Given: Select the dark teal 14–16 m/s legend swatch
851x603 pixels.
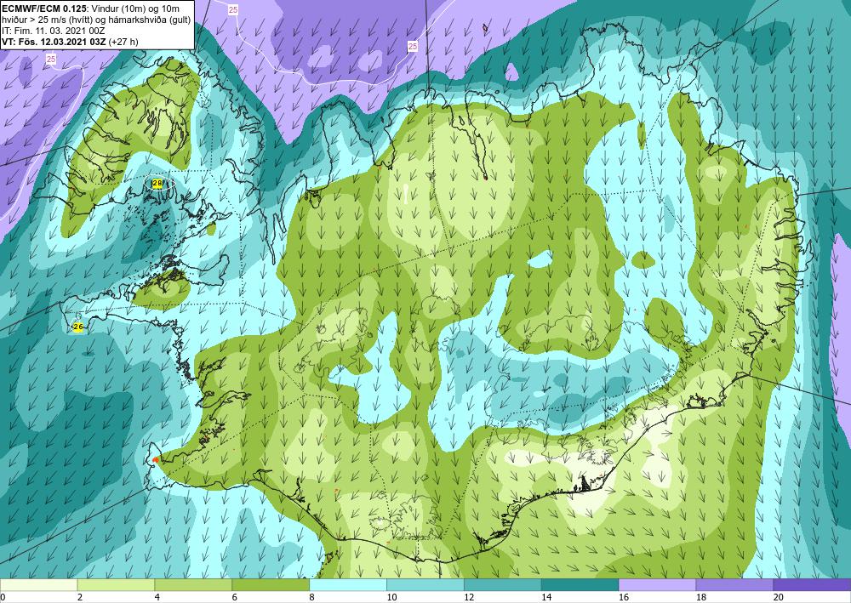Looking at the screenshot, I should [580, 585].
